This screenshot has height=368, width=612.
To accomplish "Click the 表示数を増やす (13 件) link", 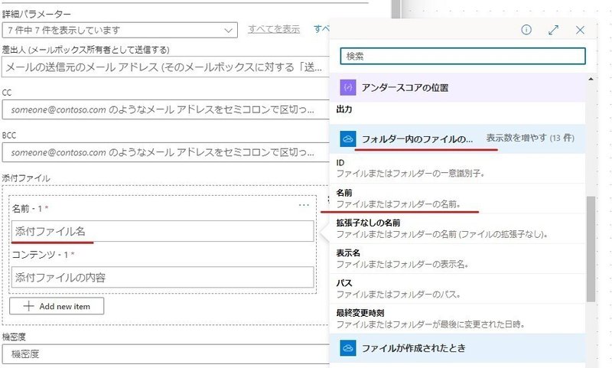I will (x=530, y=138).
